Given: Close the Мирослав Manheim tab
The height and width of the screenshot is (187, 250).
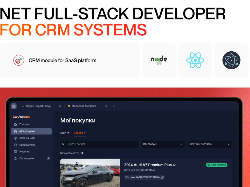Looking at the screenshot, I should pos(106,106).
